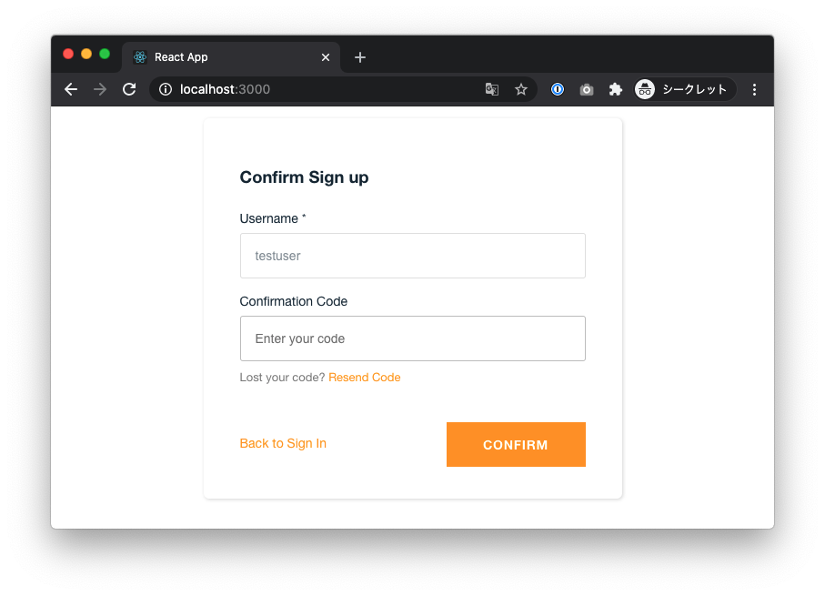825x596 pixels.
Task: Open the incognito シークレット profile badge
Action: coord(682,89)
